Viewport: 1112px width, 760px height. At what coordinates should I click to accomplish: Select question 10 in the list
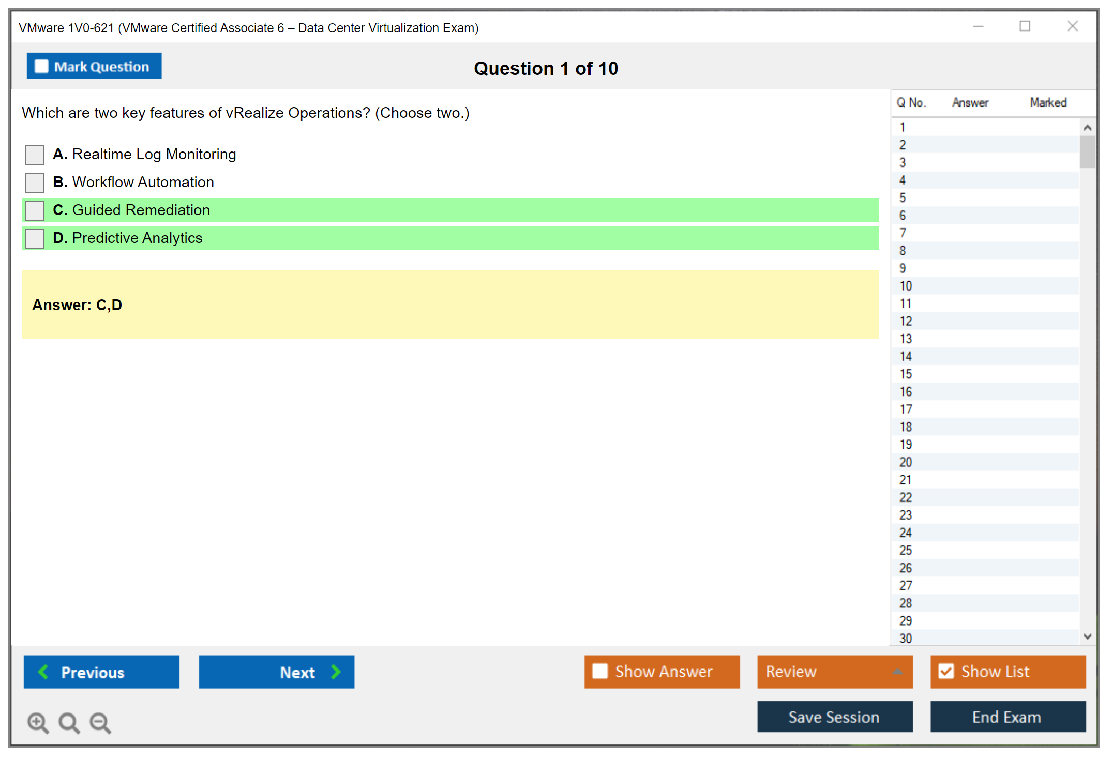906,286
